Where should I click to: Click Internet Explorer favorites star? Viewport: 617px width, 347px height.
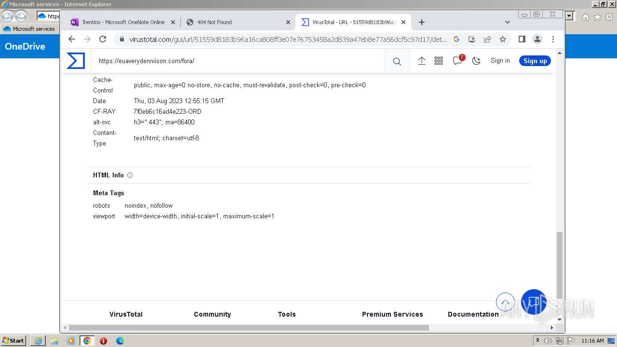coord(597,17)
